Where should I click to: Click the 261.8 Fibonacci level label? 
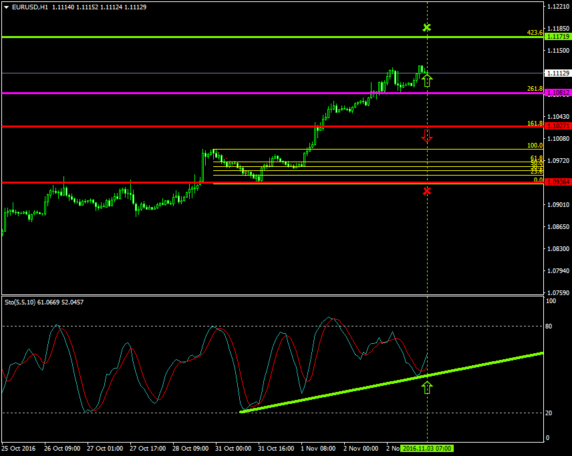pos(535,89)
